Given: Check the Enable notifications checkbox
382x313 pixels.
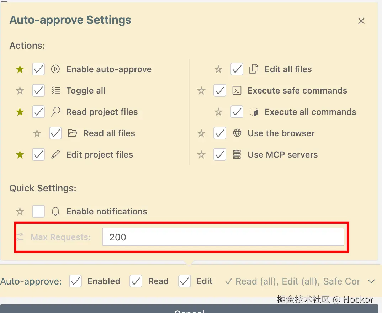Looking at the screenshot, I should point(38,212).
